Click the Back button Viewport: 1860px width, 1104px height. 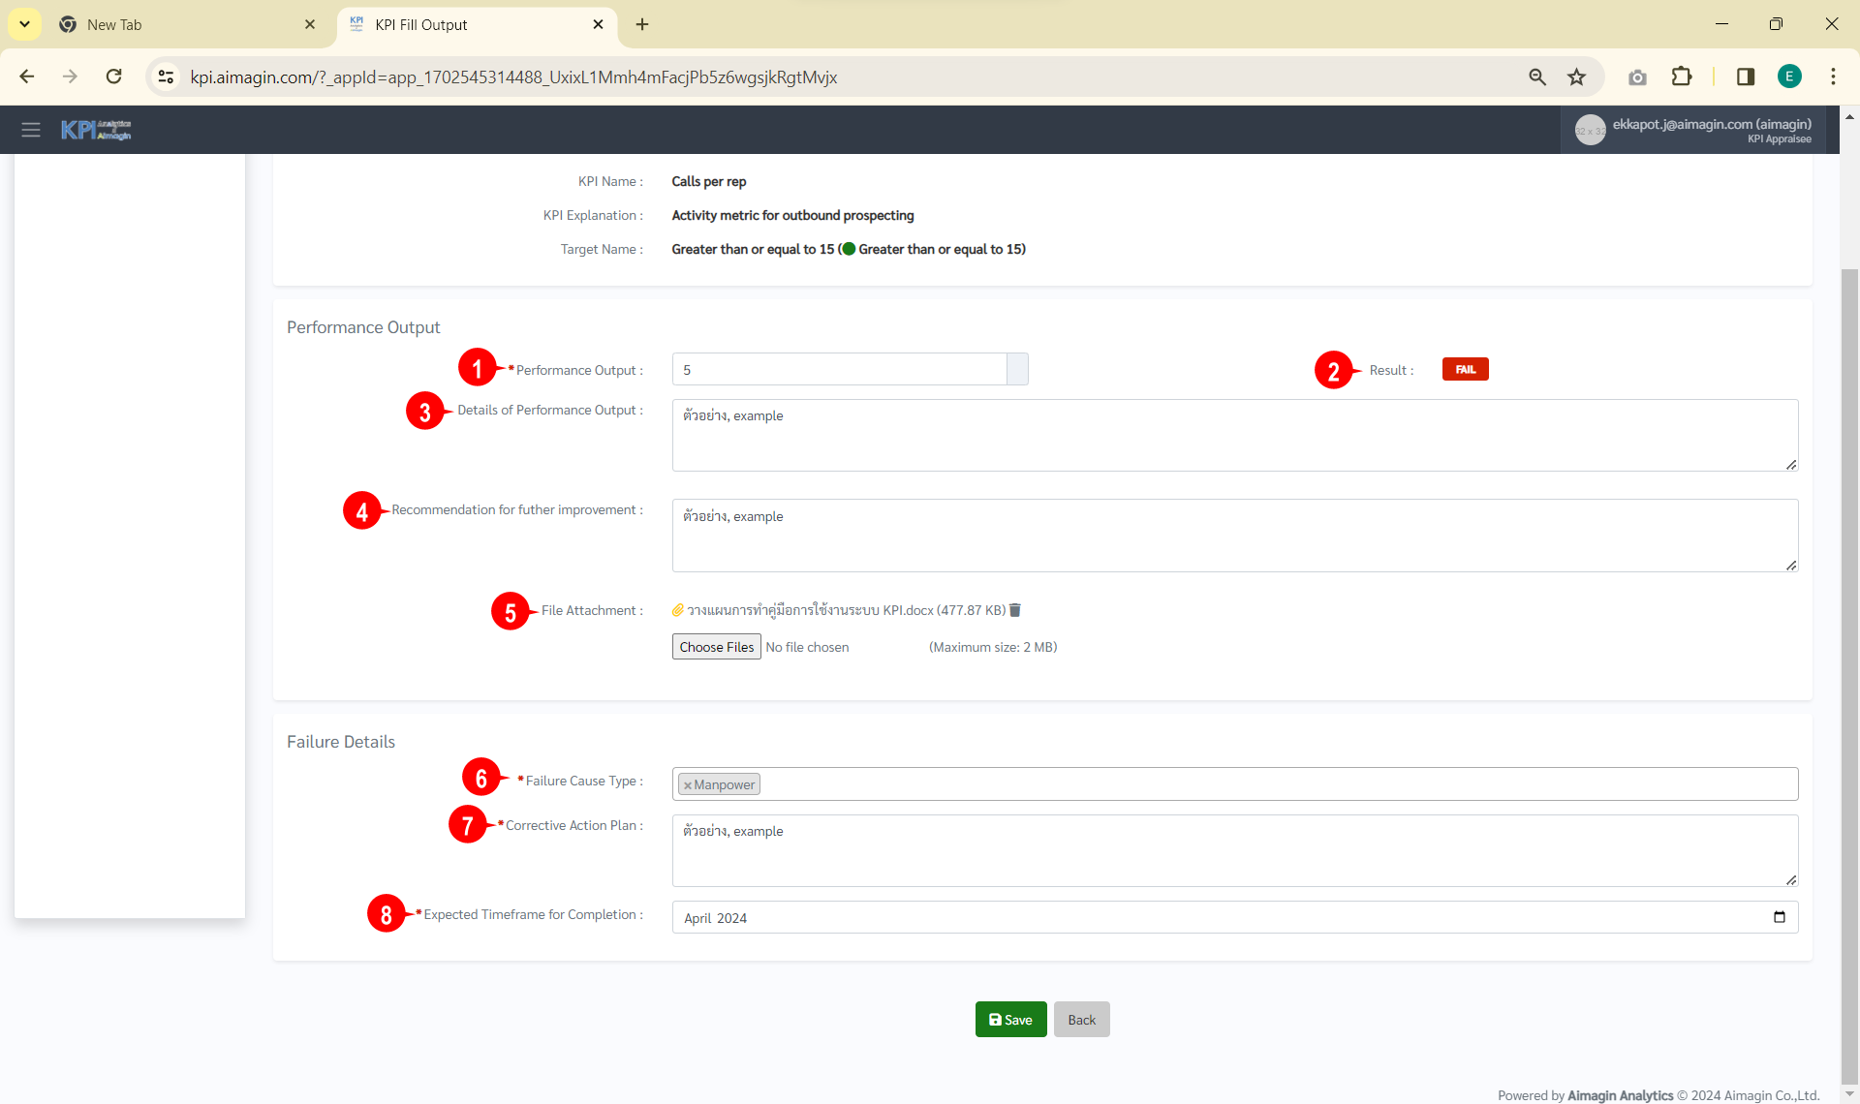pos(1081,1020)
